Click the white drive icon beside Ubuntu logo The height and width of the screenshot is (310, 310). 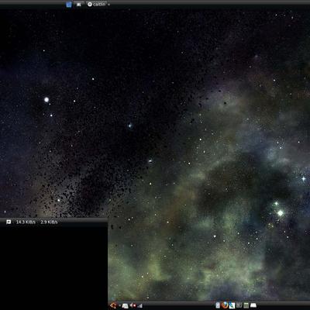(x=125, y=306)
